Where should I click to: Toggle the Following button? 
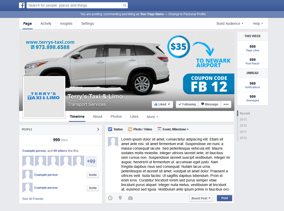point(187,104)
